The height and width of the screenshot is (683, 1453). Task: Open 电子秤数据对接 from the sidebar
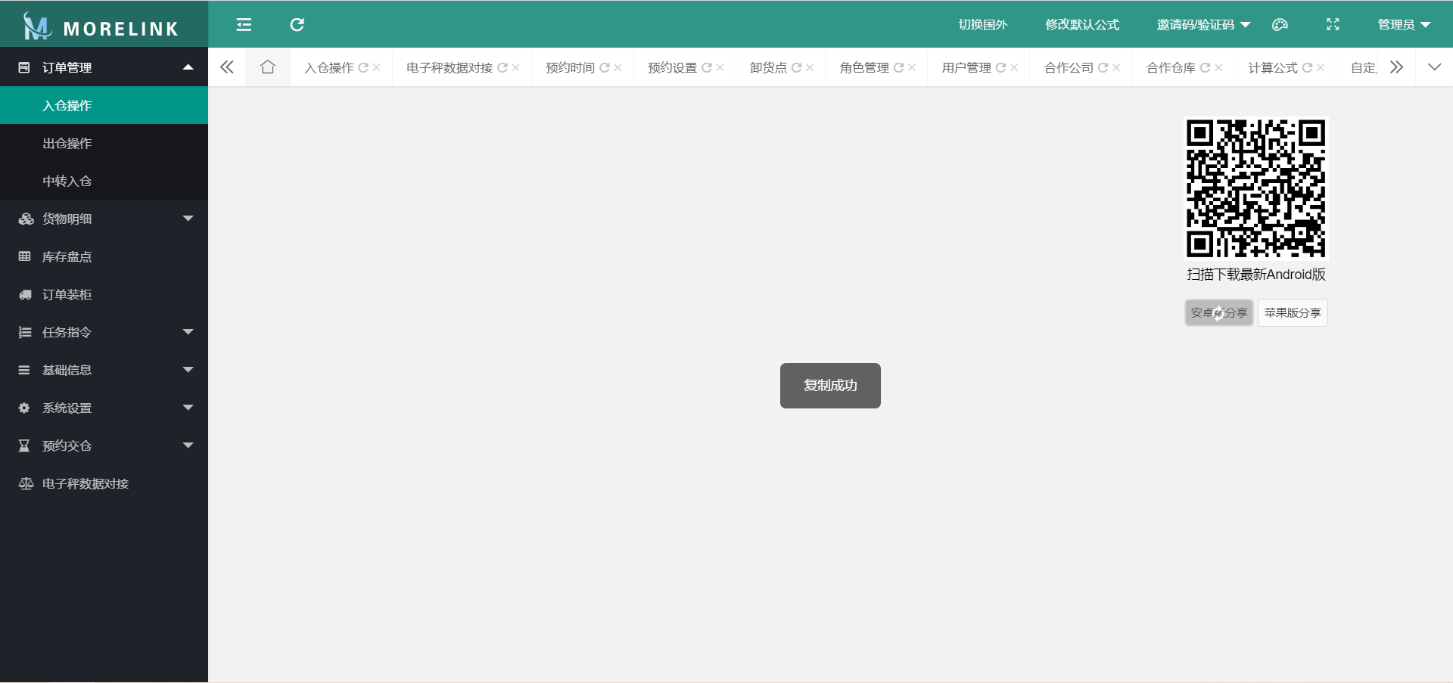click(104, 483)
